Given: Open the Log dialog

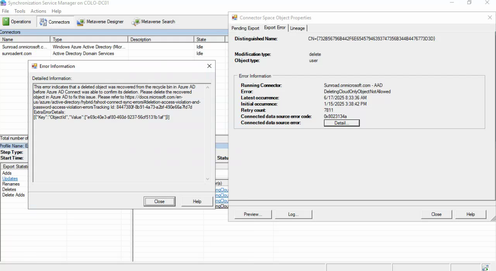Looking at the screenshot, I should 294,214.
